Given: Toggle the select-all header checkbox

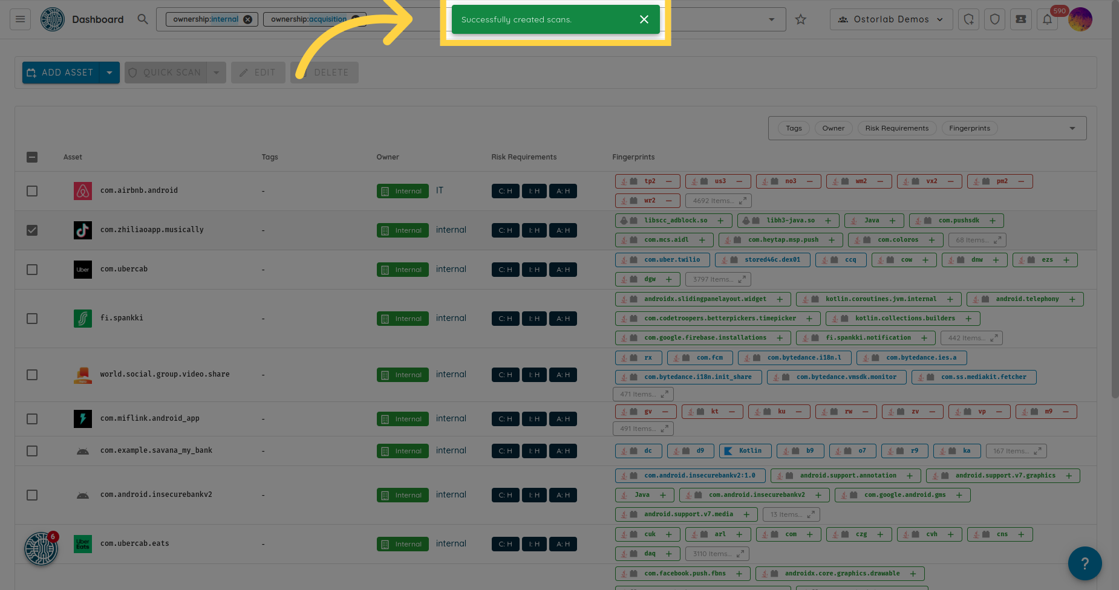Looking at the screenshot, I should 32,157.
